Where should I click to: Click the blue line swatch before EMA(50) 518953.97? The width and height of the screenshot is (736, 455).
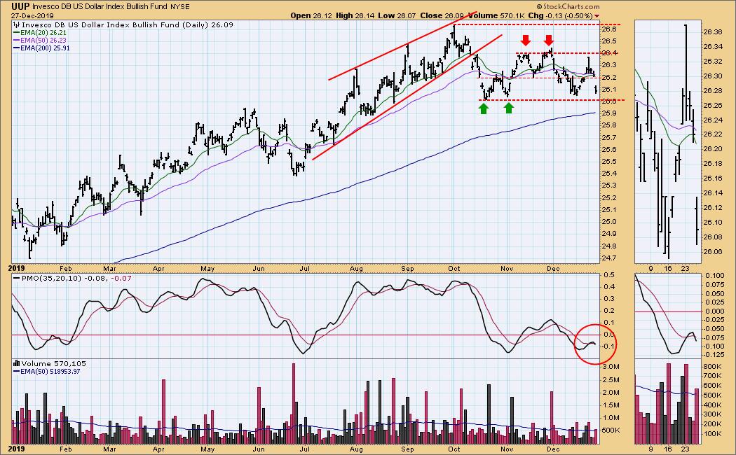click(16, 372)
